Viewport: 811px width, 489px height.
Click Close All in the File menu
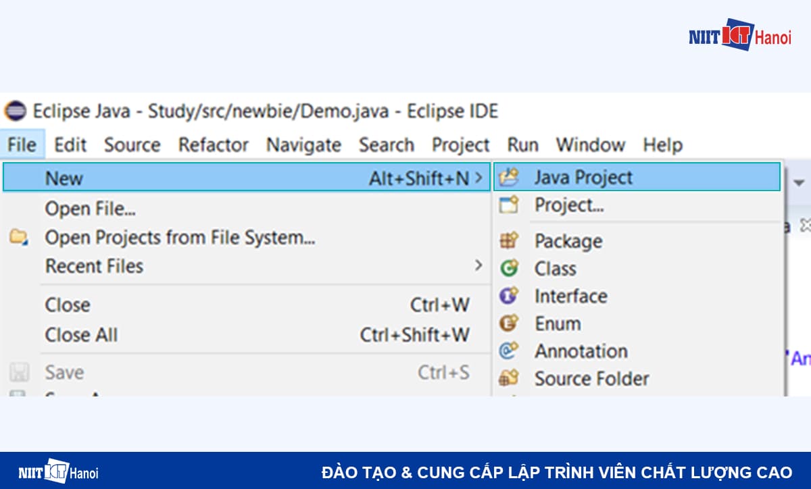pyautogui.click(x=80, y=334)
